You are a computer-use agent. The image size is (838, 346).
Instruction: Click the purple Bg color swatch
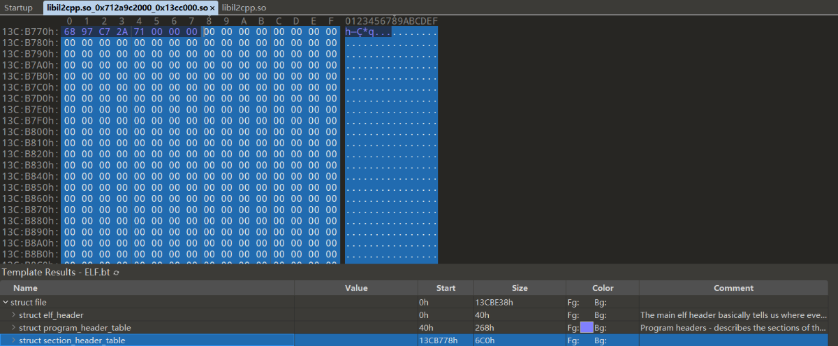(587, 328)
